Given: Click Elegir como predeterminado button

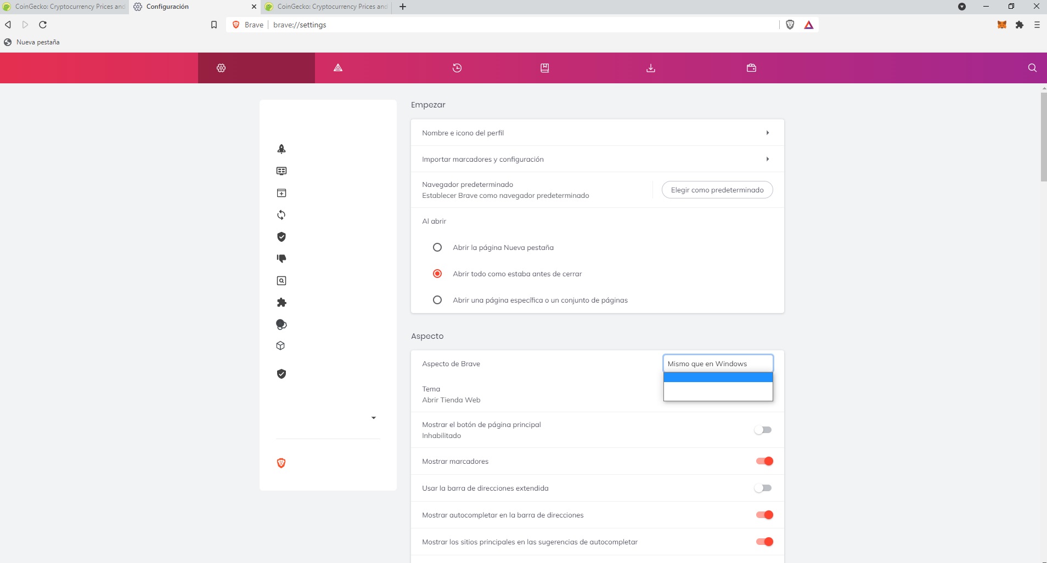Looking at the screenshot, I should 717,190.
